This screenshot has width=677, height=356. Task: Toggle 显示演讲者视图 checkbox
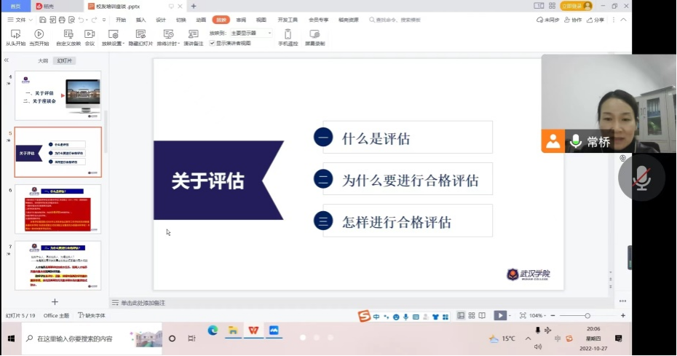point(213,43)
